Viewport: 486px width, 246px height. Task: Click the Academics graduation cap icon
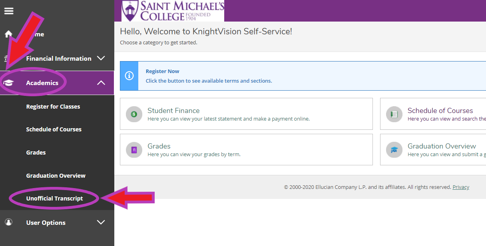point(8,83)
